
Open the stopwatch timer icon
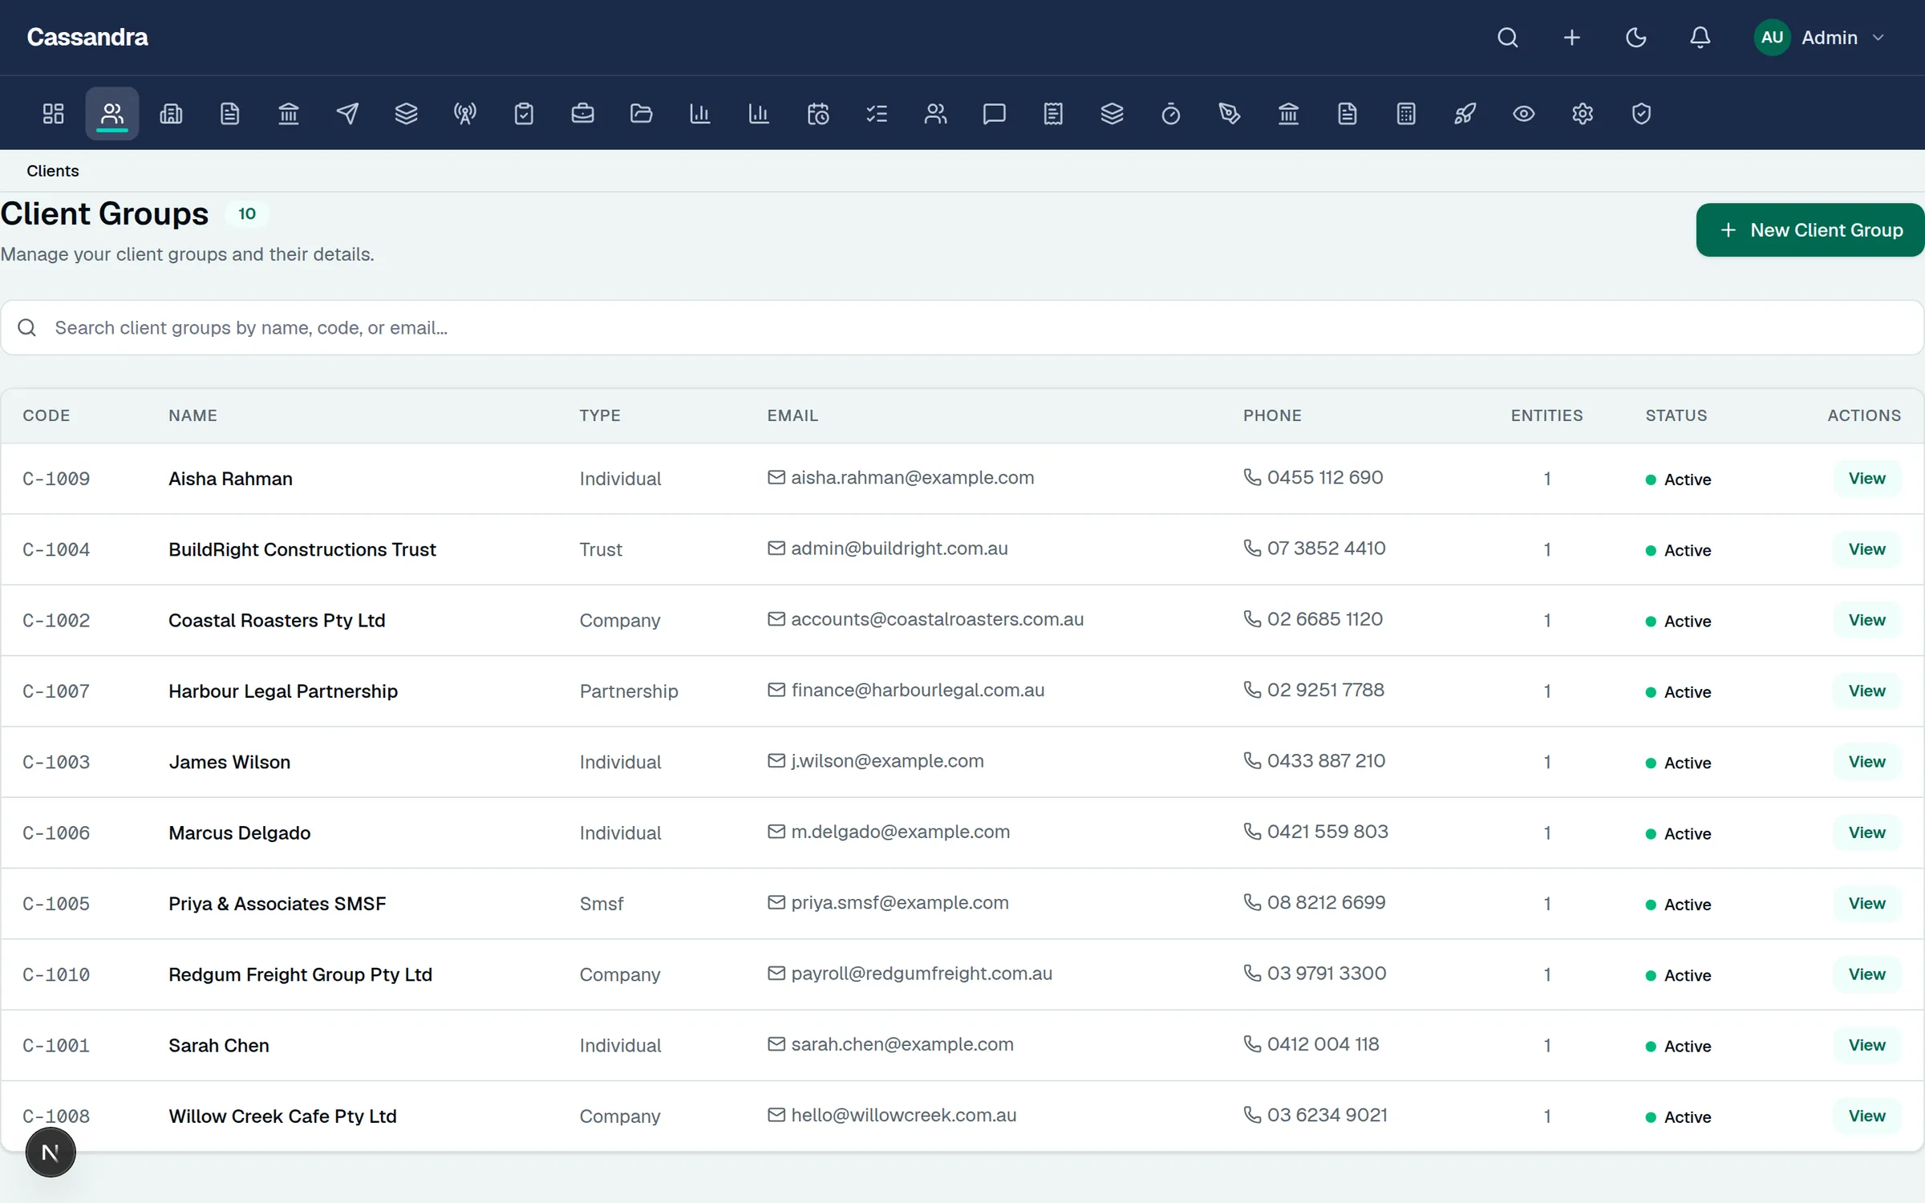[1171, 114]
